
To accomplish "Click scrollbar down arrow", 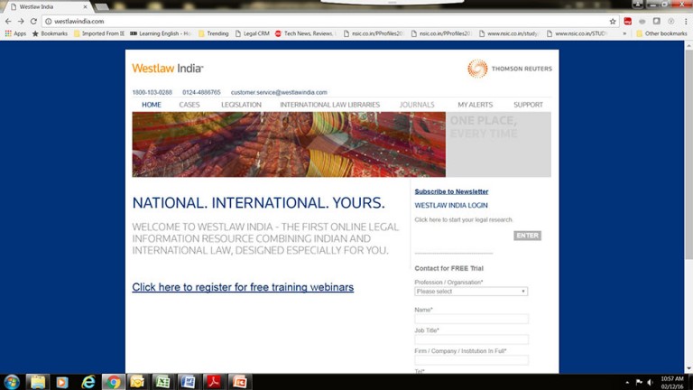I will pyautogui.click(x=688, y=368).
